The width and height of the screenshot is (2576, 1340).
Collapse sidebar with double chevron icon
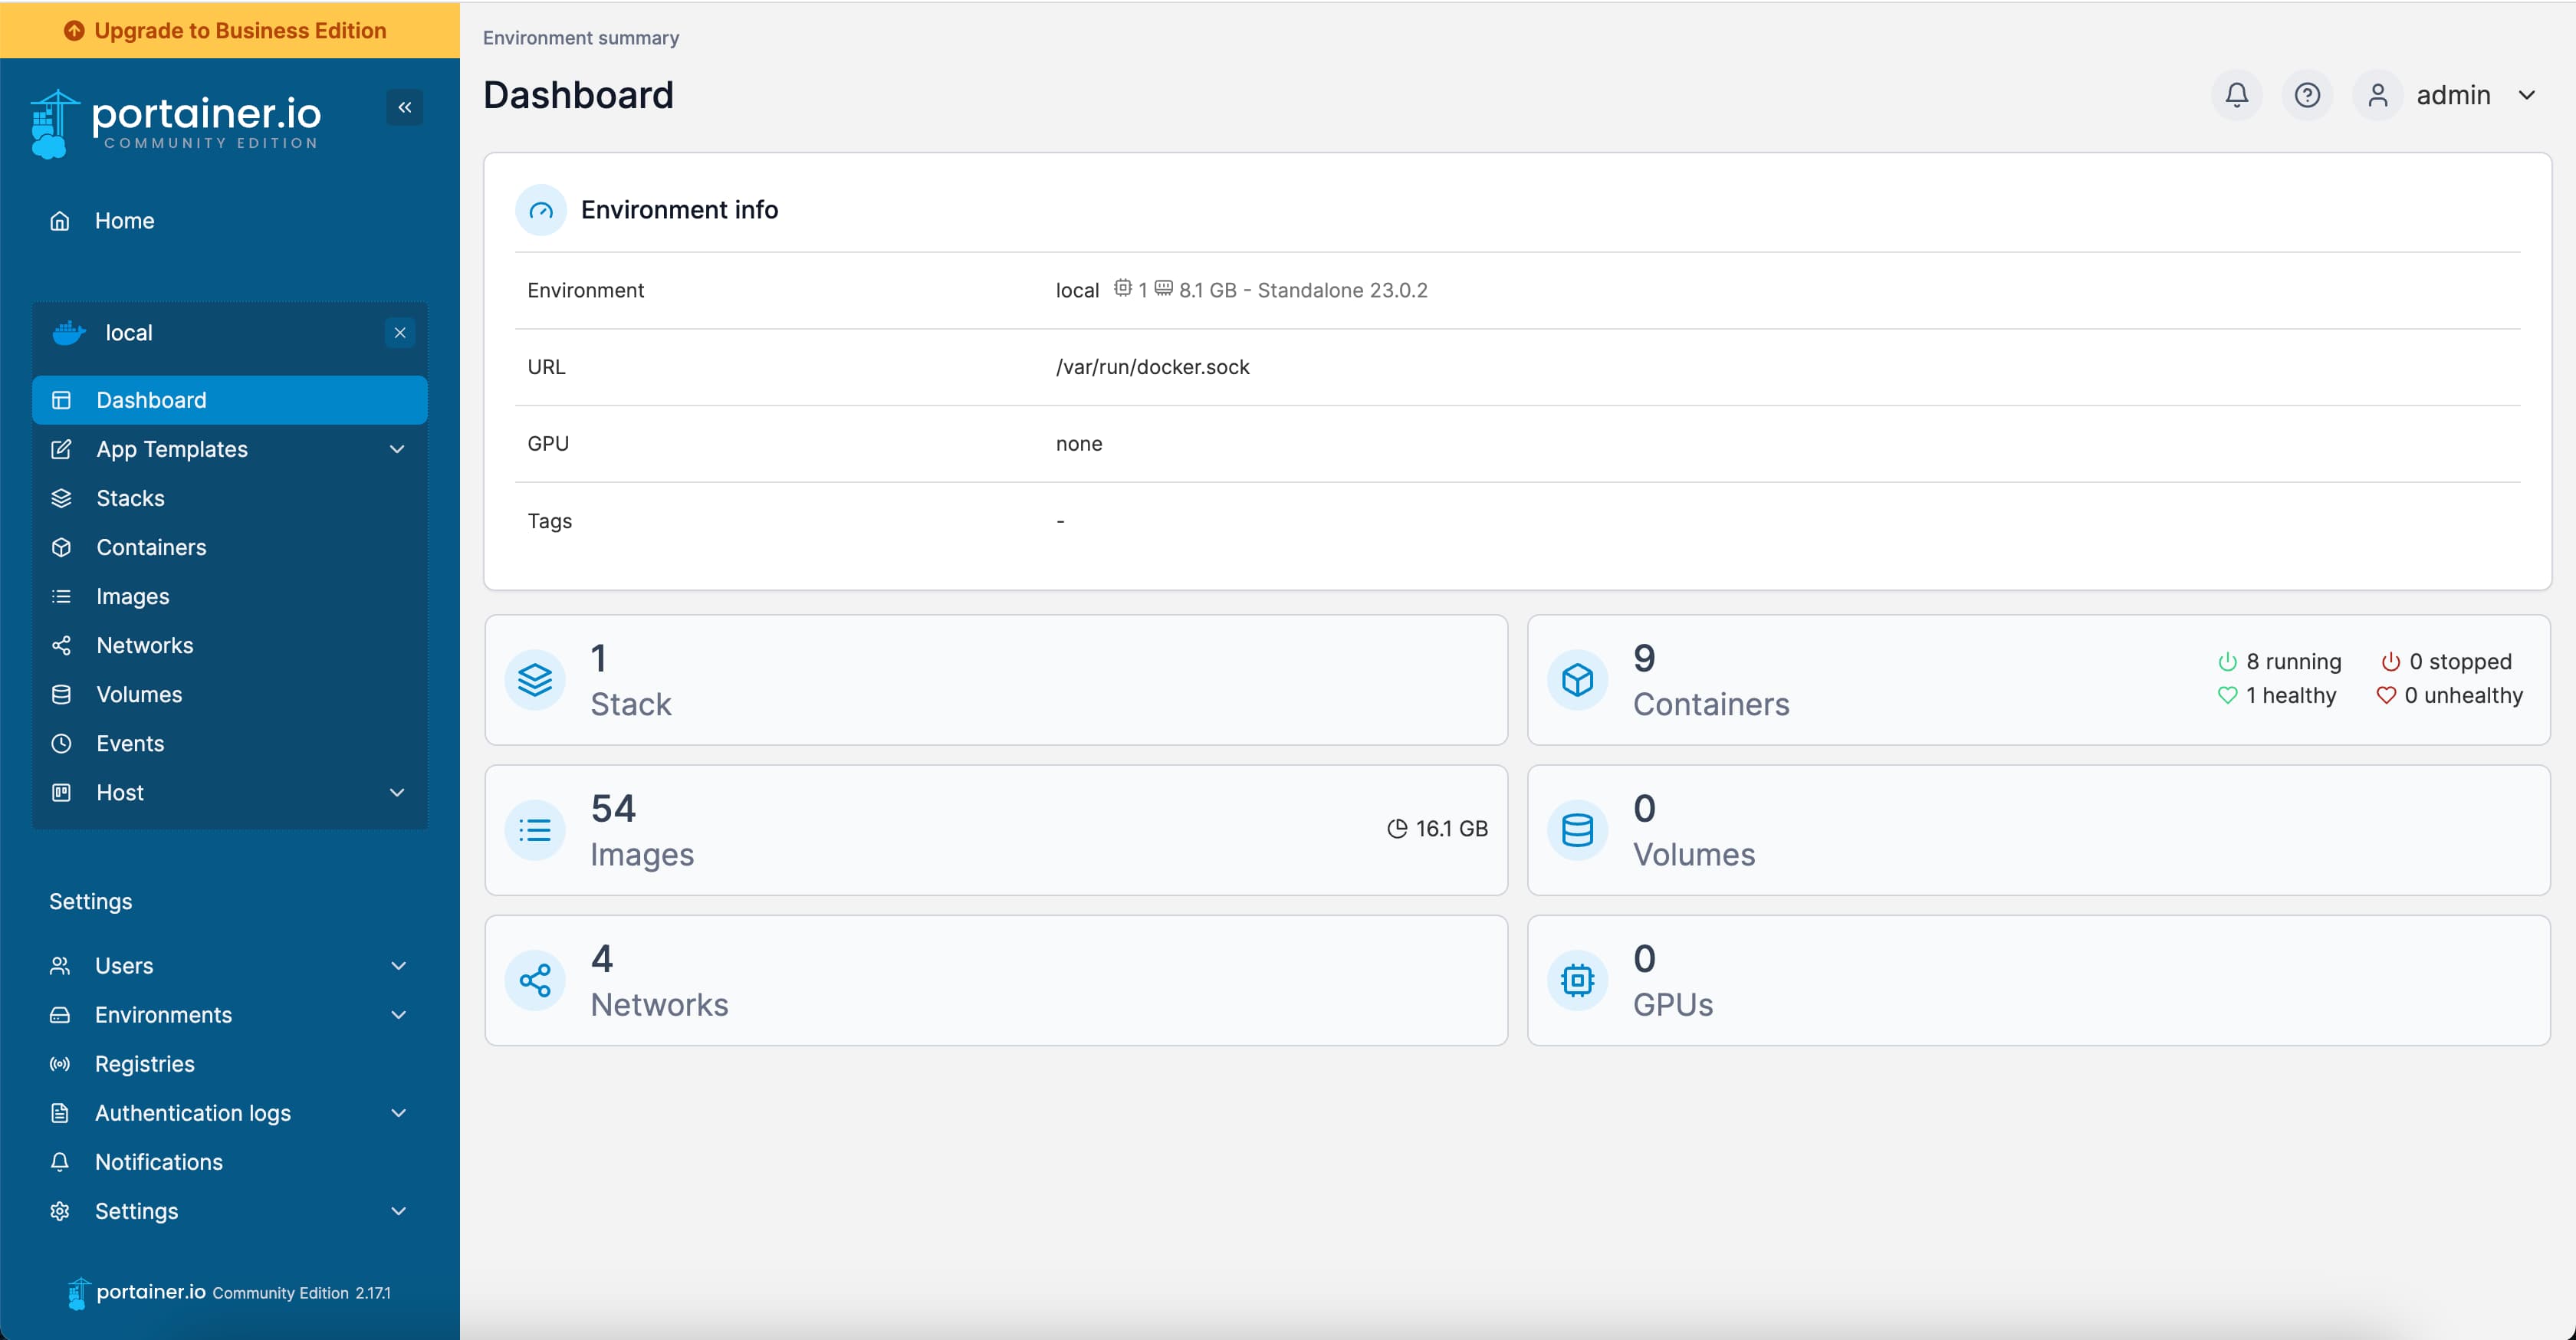[x=404, y=107]
